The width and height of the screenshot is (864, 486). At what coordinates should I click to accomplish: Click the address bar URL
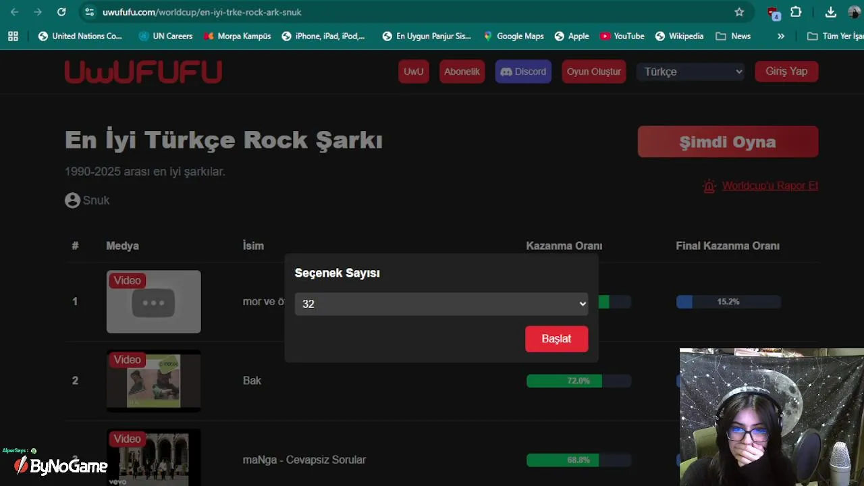[x=202, y=12]
